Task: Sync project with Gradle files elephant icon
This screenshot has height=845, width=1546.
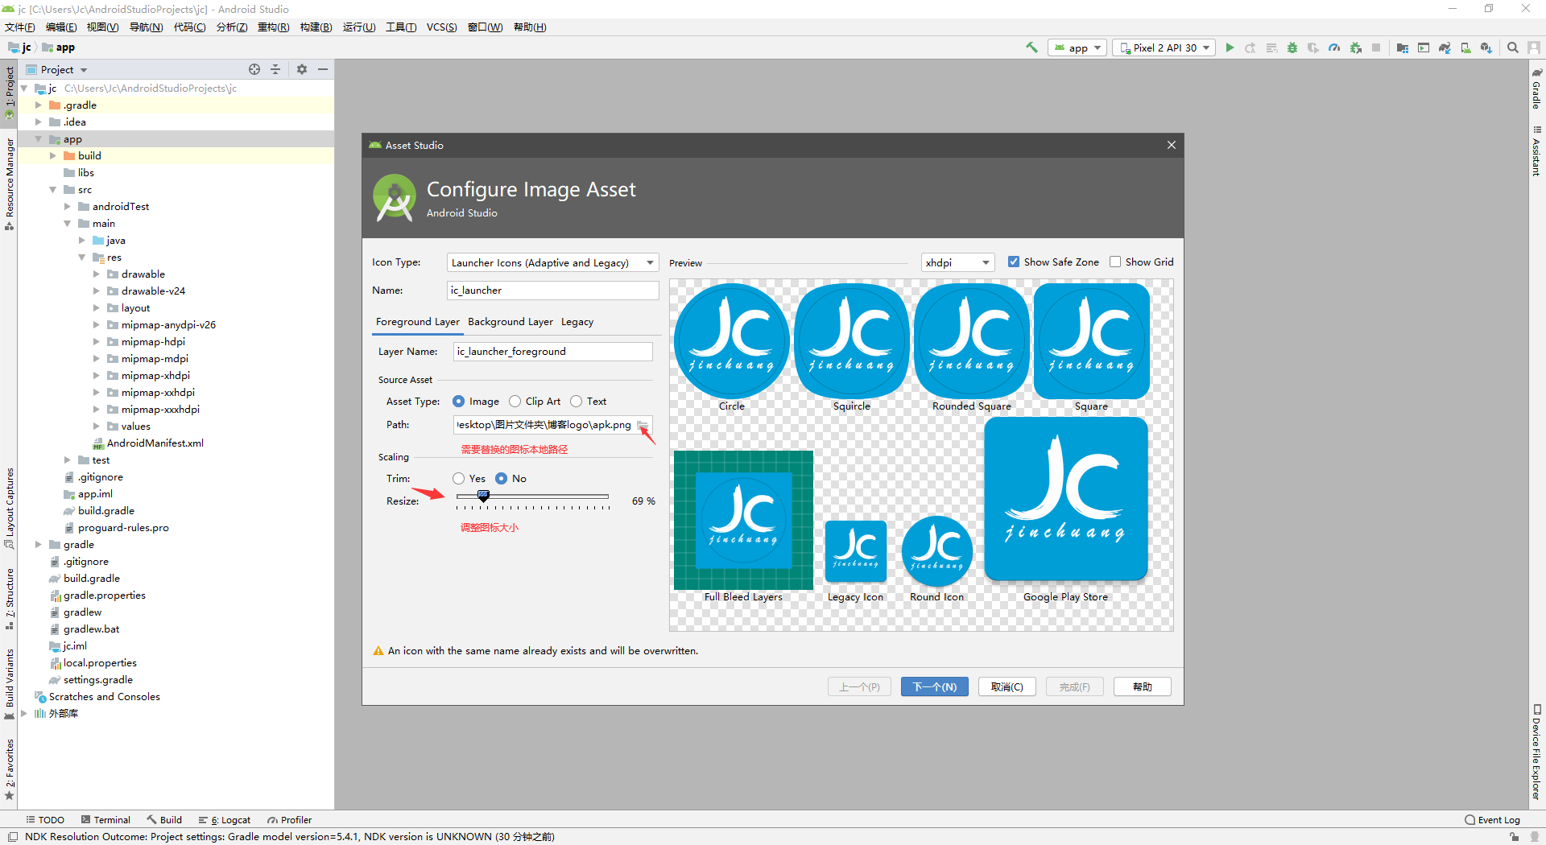Action: pos(1445,47)
